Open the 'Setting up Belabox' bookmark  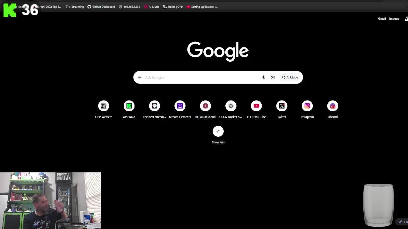coord(202,7)
